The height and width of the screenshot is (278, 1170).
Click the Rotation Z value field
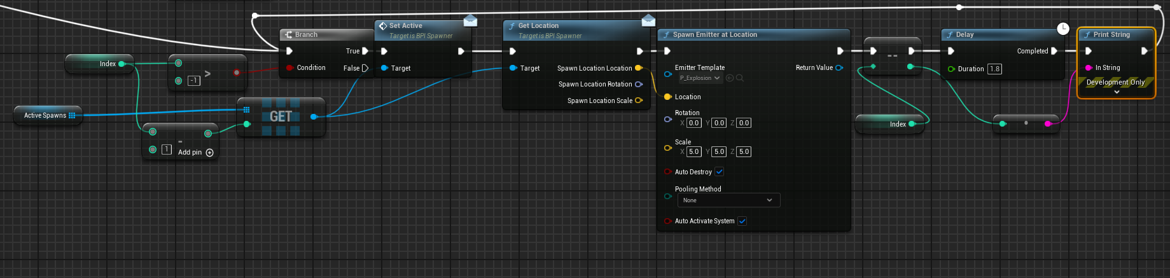coord(744,123)
